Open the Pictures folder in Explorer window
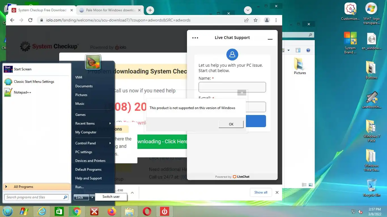 tap(300, 66)
